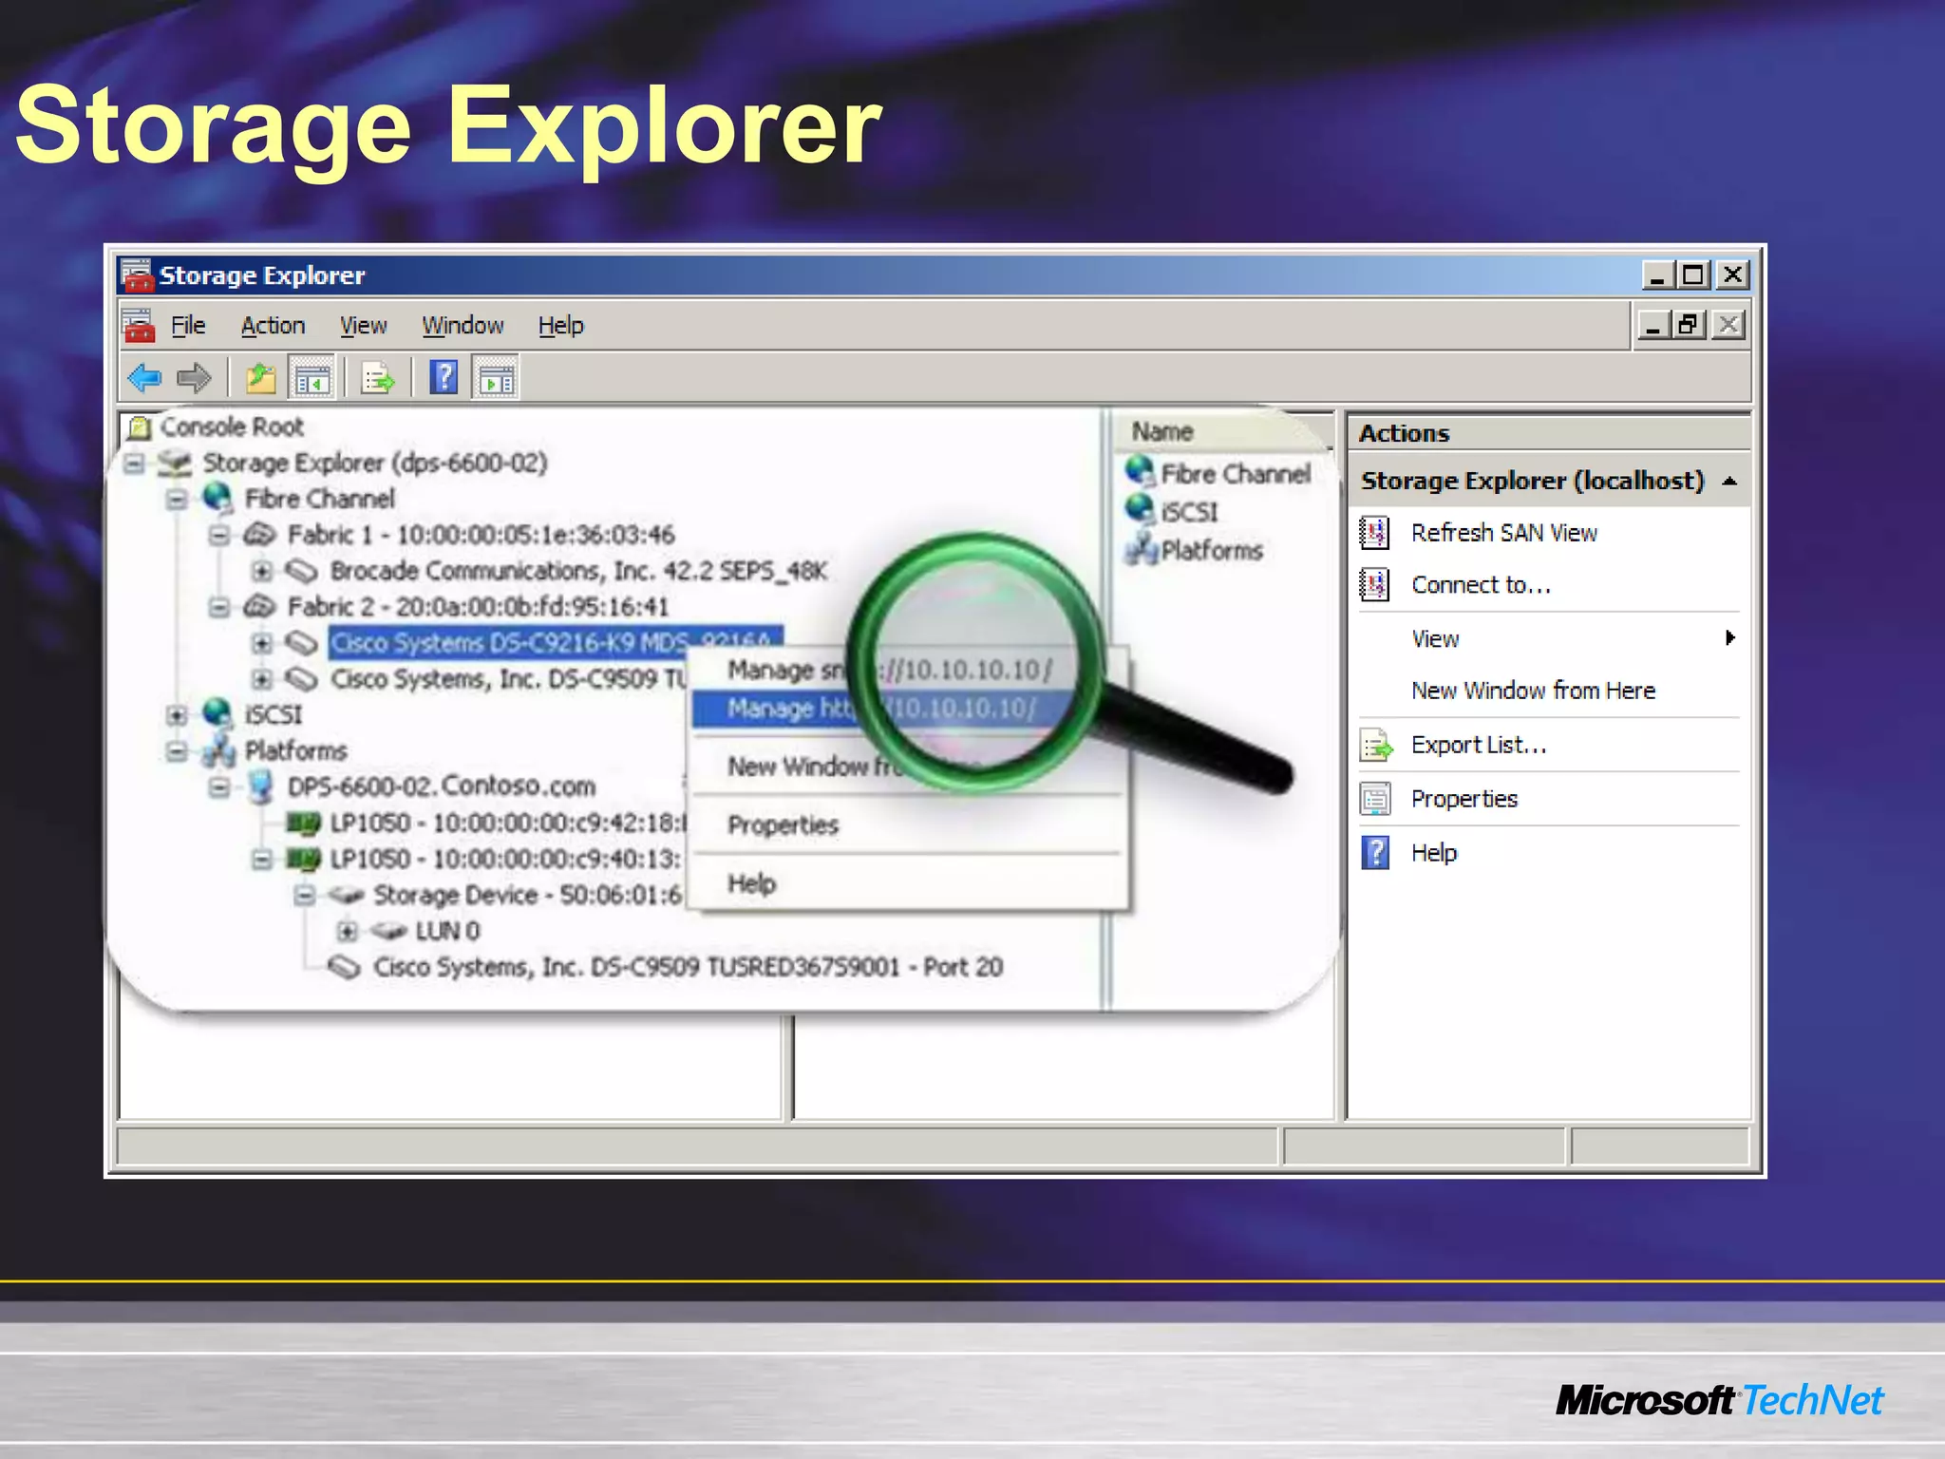Click the Storage Explorer icon in menu bar
The width and height of the screenshot is (1945, 1459).
point(139,326)
